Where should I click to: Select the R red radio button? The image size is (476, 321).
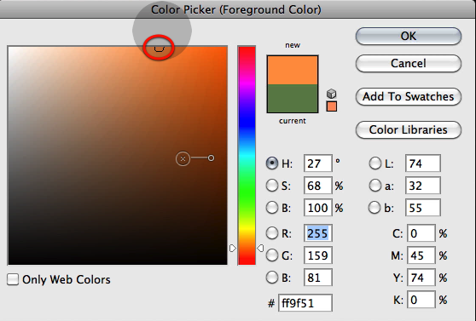tap(272, 233)
